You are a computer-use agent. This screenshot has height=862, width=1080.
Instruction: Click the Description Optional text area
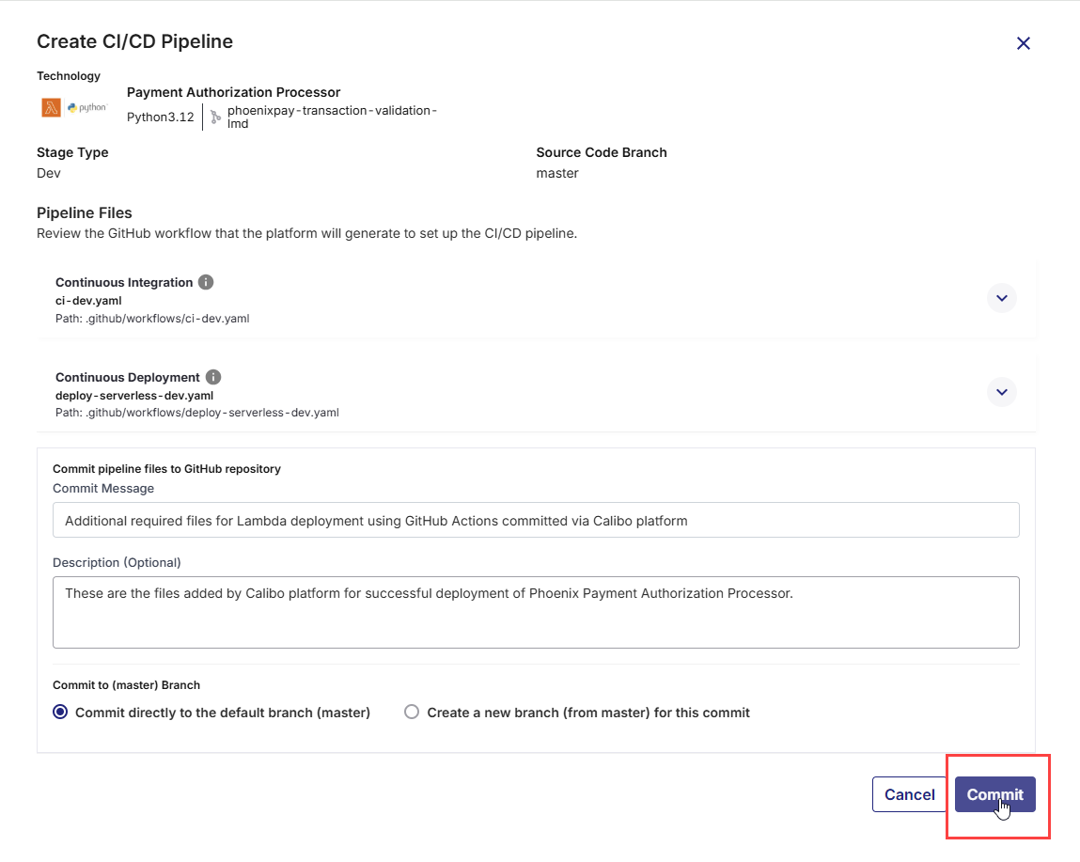click(536, 611)
